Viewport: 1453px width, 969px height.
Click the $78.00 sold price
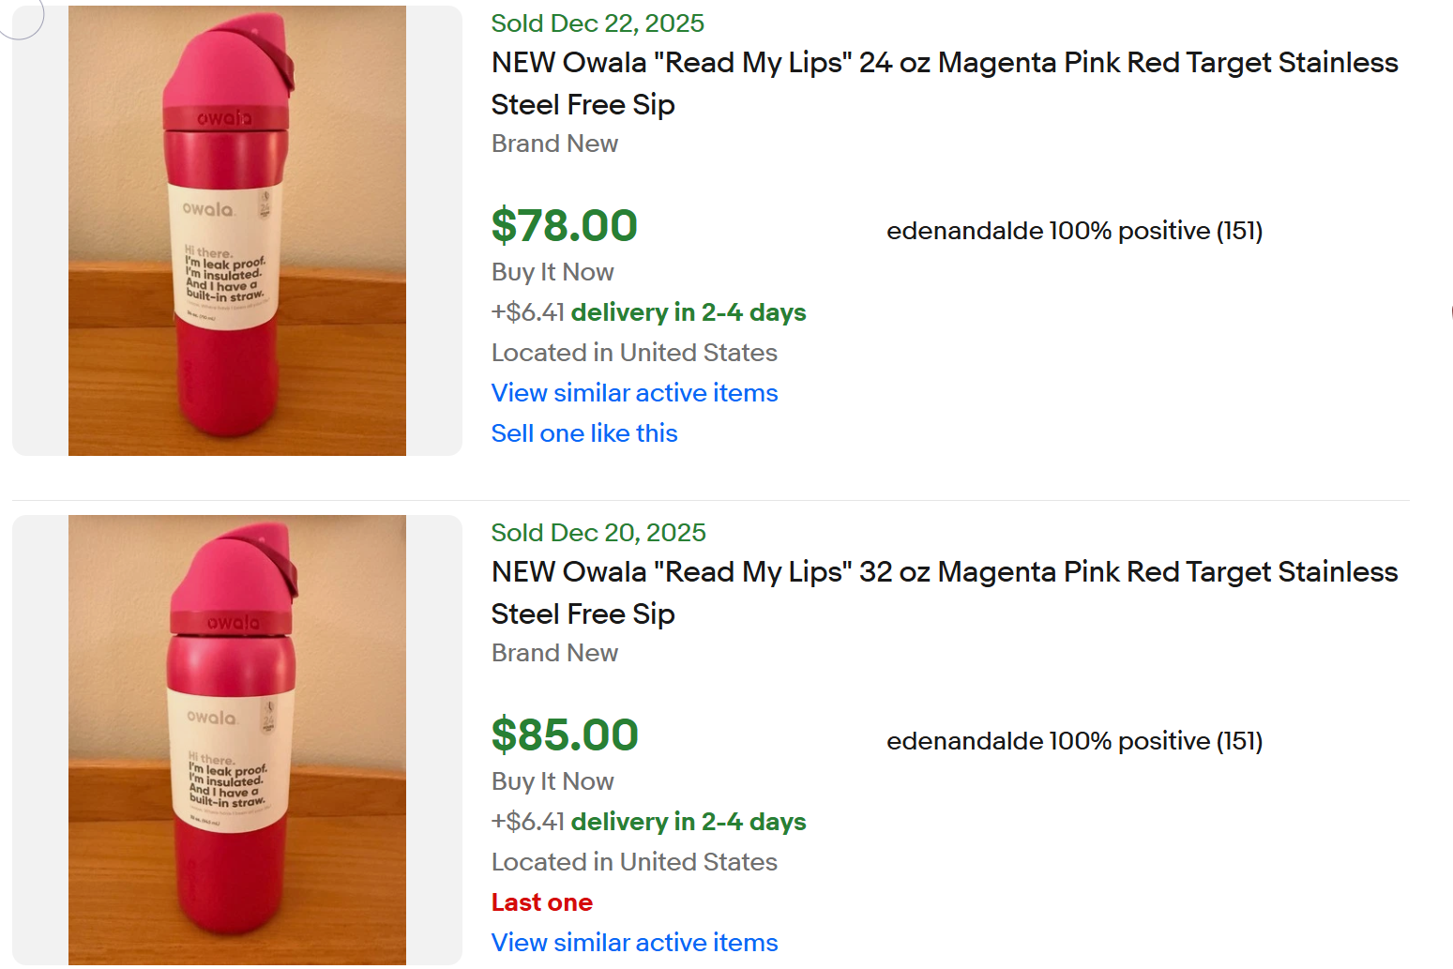[564, 226]
